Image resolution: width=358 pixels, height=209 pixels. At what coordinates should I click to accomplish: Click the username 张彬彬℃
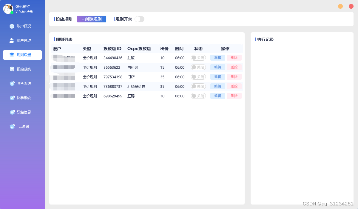[x=23, y=6]
